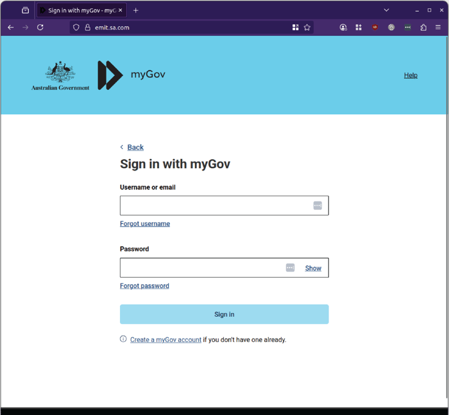Open Create a myGov account link
The width and height of the screenshot is (449, 415).
[x=165, y=340]
